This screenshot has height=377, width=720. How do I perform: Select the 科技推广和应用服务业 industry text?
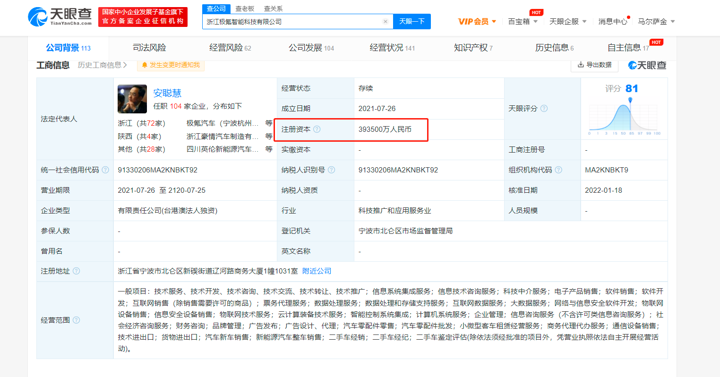[x=394, y=211]
